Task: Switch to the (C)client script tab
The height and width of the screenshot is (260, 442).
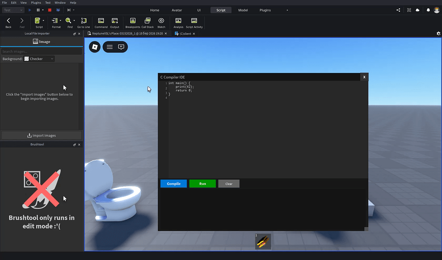Action: pos(185,34)
